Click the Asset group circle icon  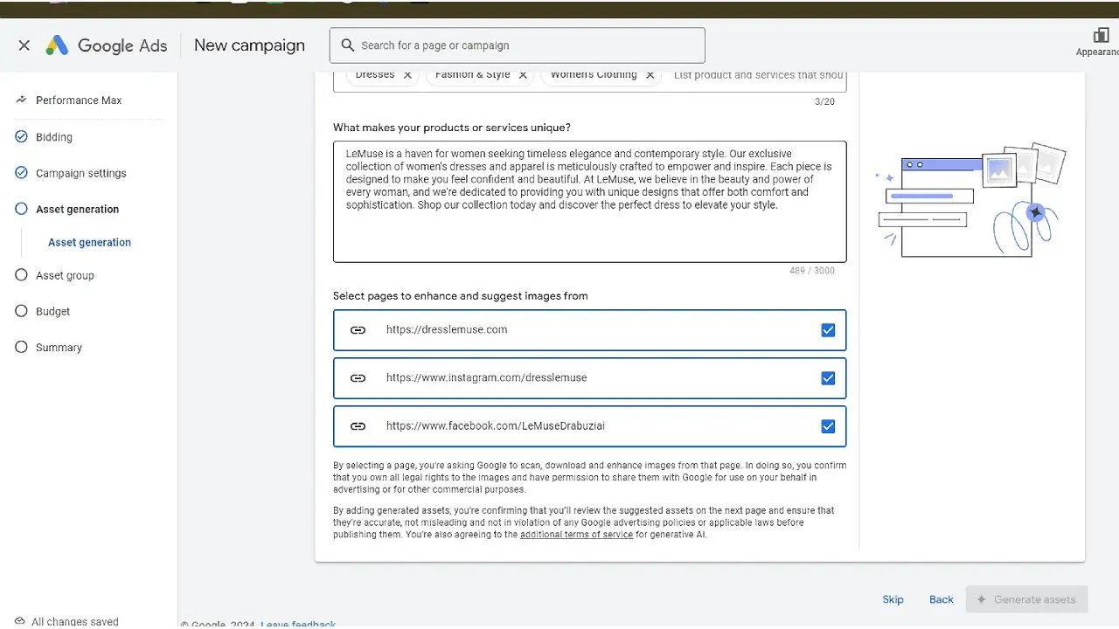coord(22,274)
